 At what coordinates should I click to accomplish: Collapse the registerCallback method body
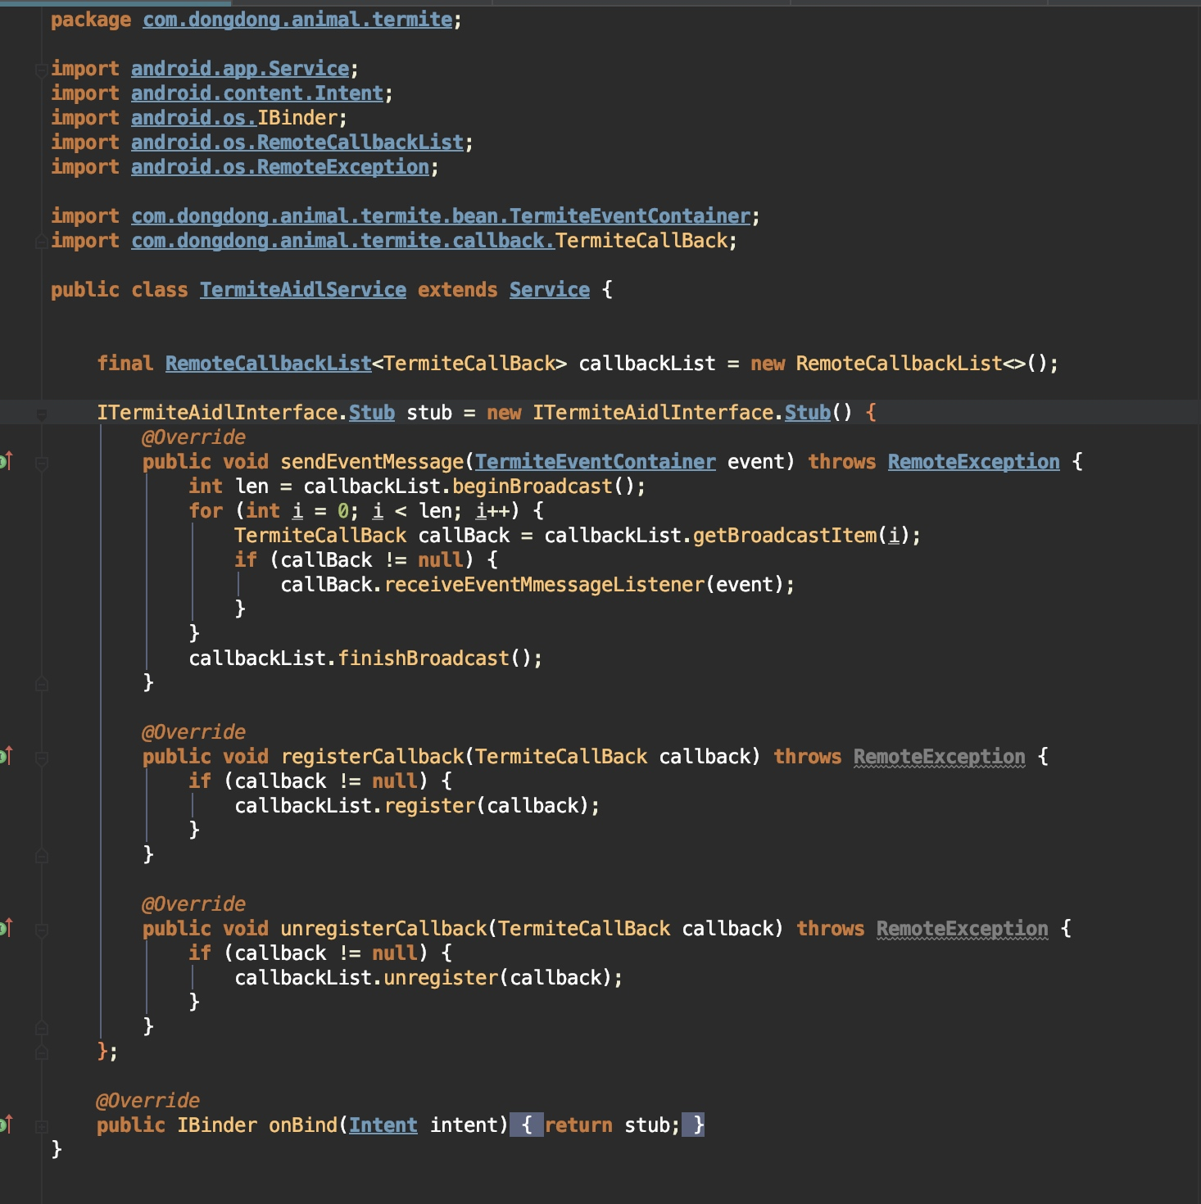(41, 758)
